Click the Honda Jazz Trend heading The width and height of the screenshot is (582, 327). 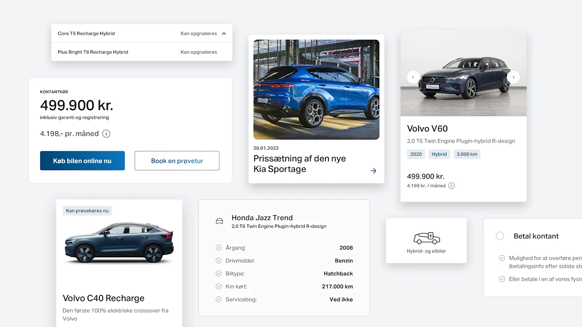click(x=262, y=217)
